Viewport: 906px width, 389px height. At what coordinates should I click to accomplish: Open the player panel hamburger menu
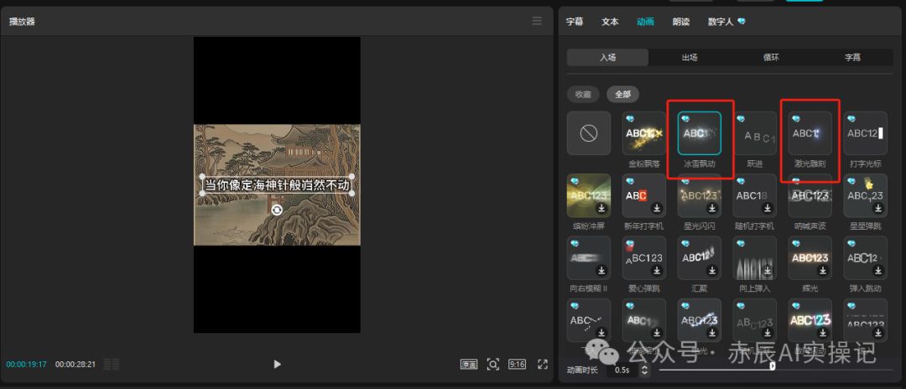pyautogui.click(x=537, y=21)
